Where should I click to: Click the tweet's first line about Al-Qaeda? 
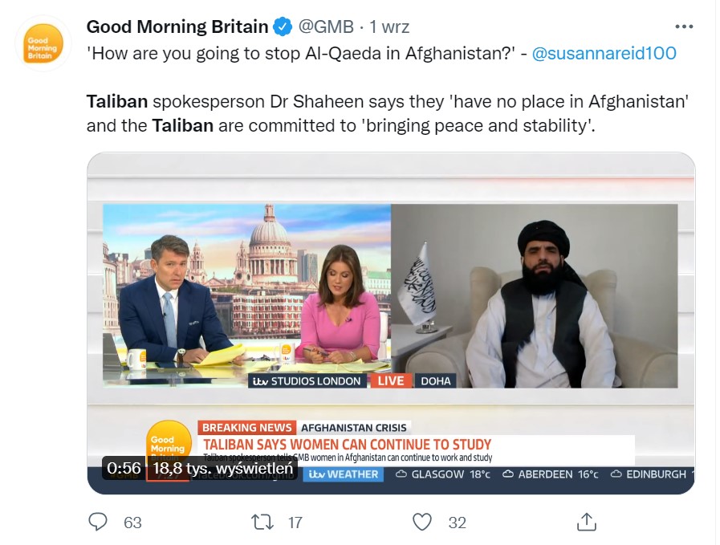pos(301,53)
